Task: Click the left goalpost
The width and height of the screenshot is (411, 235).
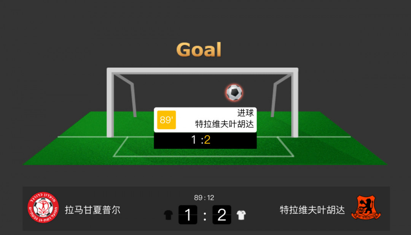Action: point(110,103)
